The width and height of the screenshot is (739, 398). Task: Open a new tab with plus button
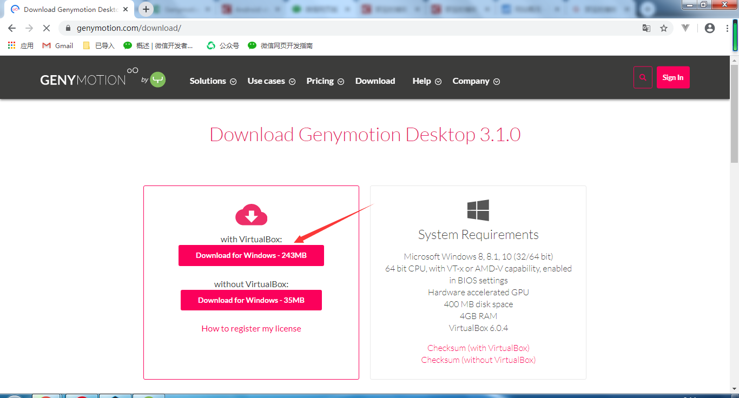[146, 9]
